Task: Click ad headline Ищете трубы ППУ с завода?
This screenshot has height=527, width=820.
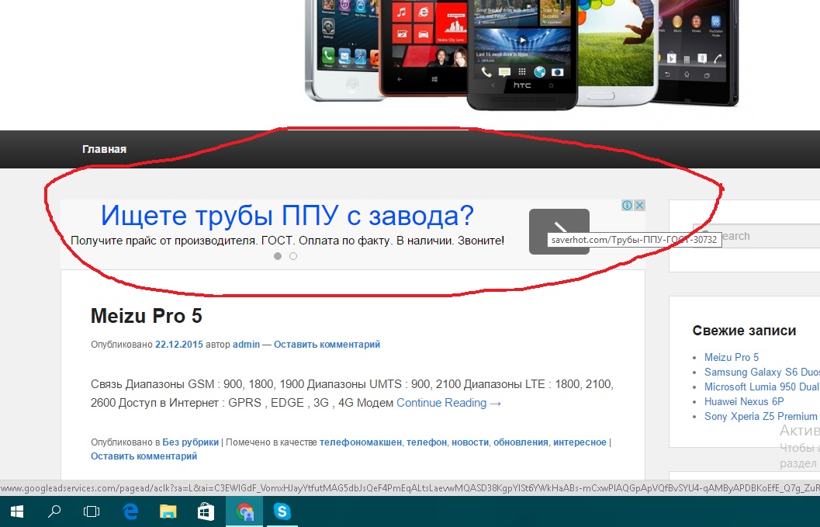Action: click(x=287, y=215)
